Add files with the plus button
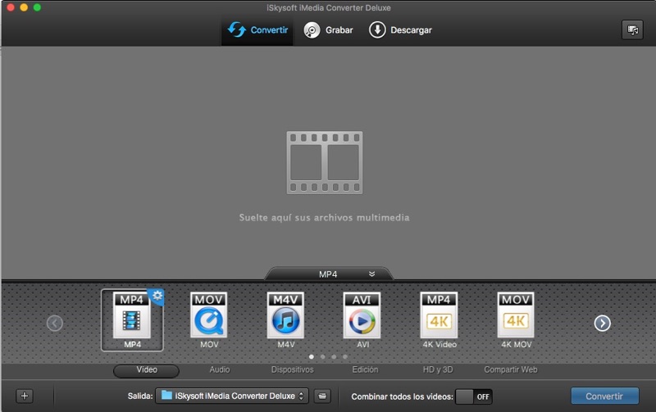The height and width of the screenshot is (412, 656). (25, 396)
